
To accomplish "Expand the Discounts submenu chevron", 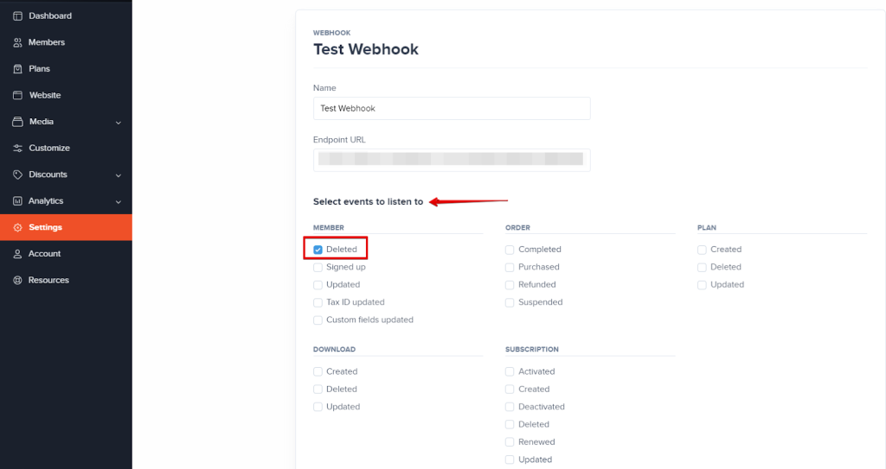I will tap(119, 175).
